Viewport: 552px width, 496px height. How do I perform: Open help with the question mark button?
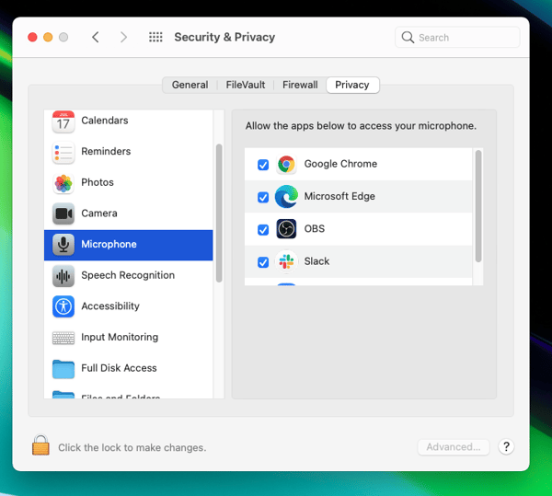(506, 446)
